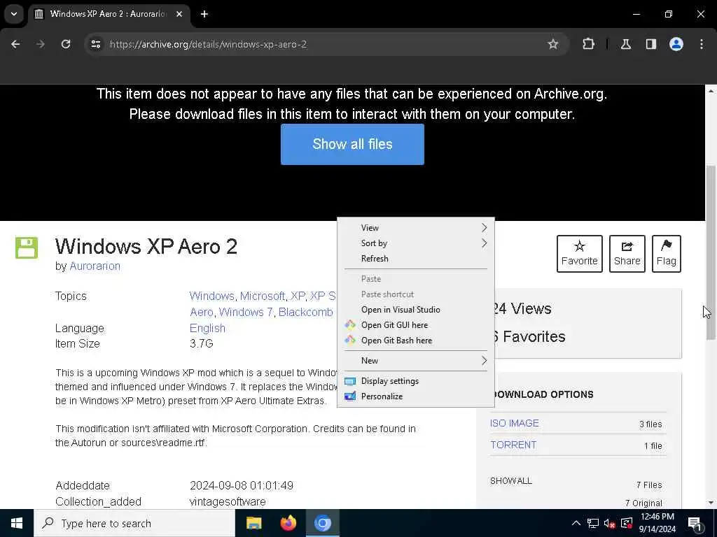
Task: Select the Windows XP Aero 2 browser tab
Action: point(109,14)
